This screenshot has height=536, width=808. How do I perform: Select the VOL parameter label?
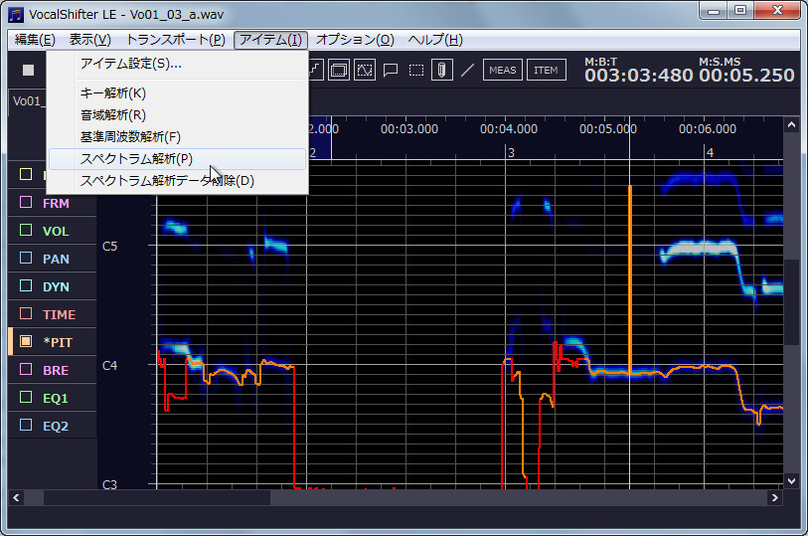[x=56, y=232]
